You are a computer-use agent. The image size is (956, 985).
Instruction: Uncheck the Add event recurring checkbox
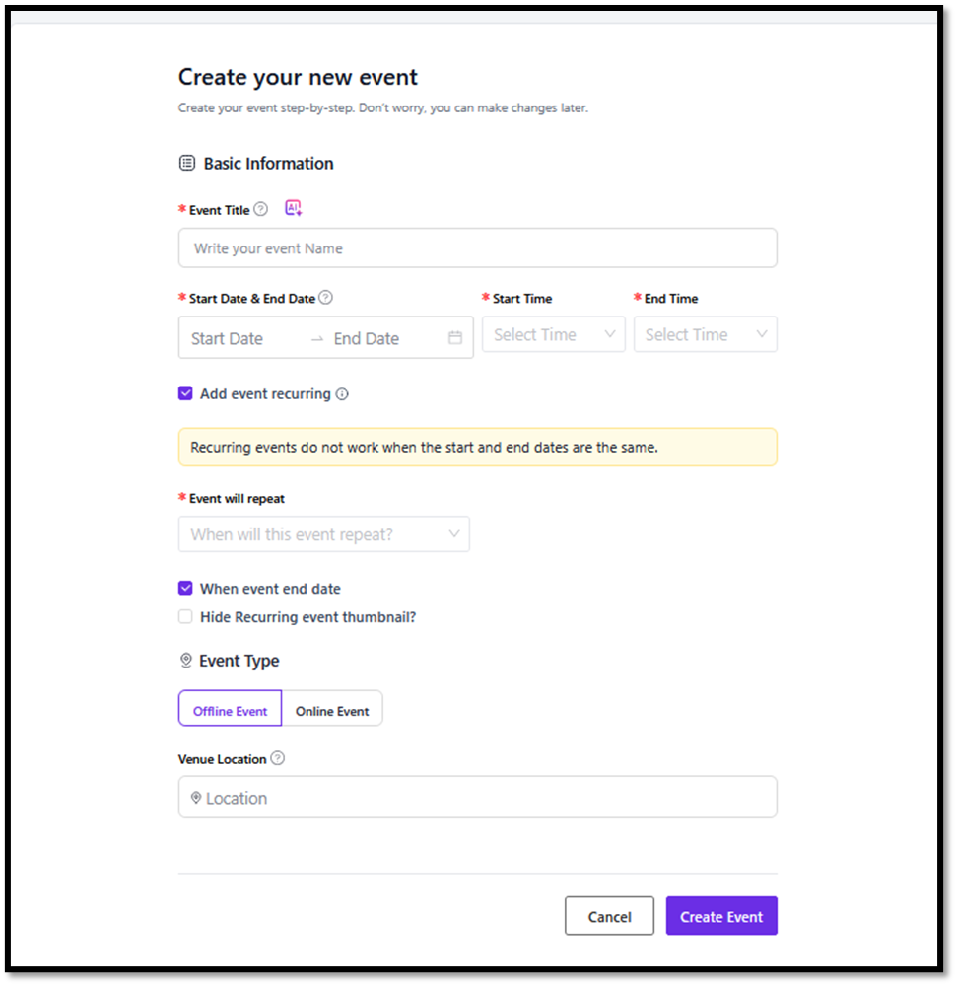click(185, 393)
